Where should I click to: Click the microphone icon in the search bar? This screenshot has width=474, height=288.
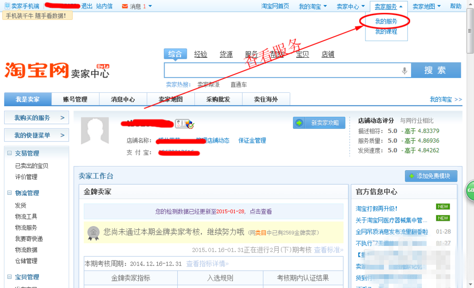click(x=404, y=70)
